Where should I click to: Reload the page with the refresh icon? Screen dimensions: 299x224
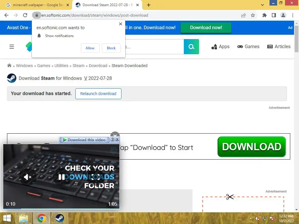[x=25, y=15]
